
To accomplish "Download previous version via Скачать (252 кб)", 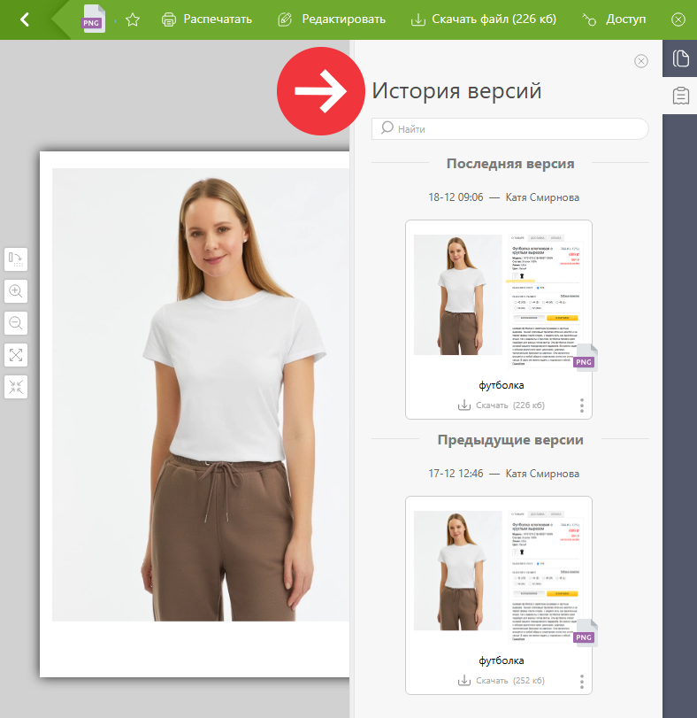I will (x=501, y=681).
